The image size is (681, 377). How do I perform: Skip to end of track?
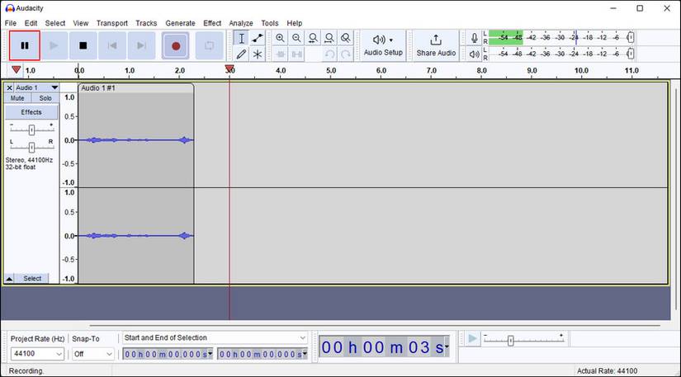click(141, 45)
